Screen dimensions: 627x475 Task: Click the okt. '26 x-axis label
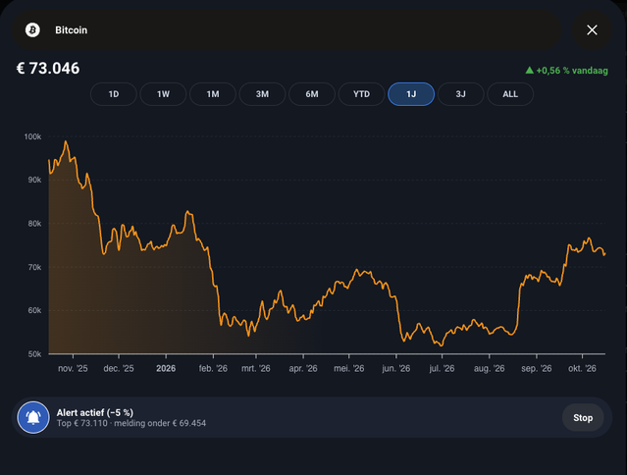point(582,368)
